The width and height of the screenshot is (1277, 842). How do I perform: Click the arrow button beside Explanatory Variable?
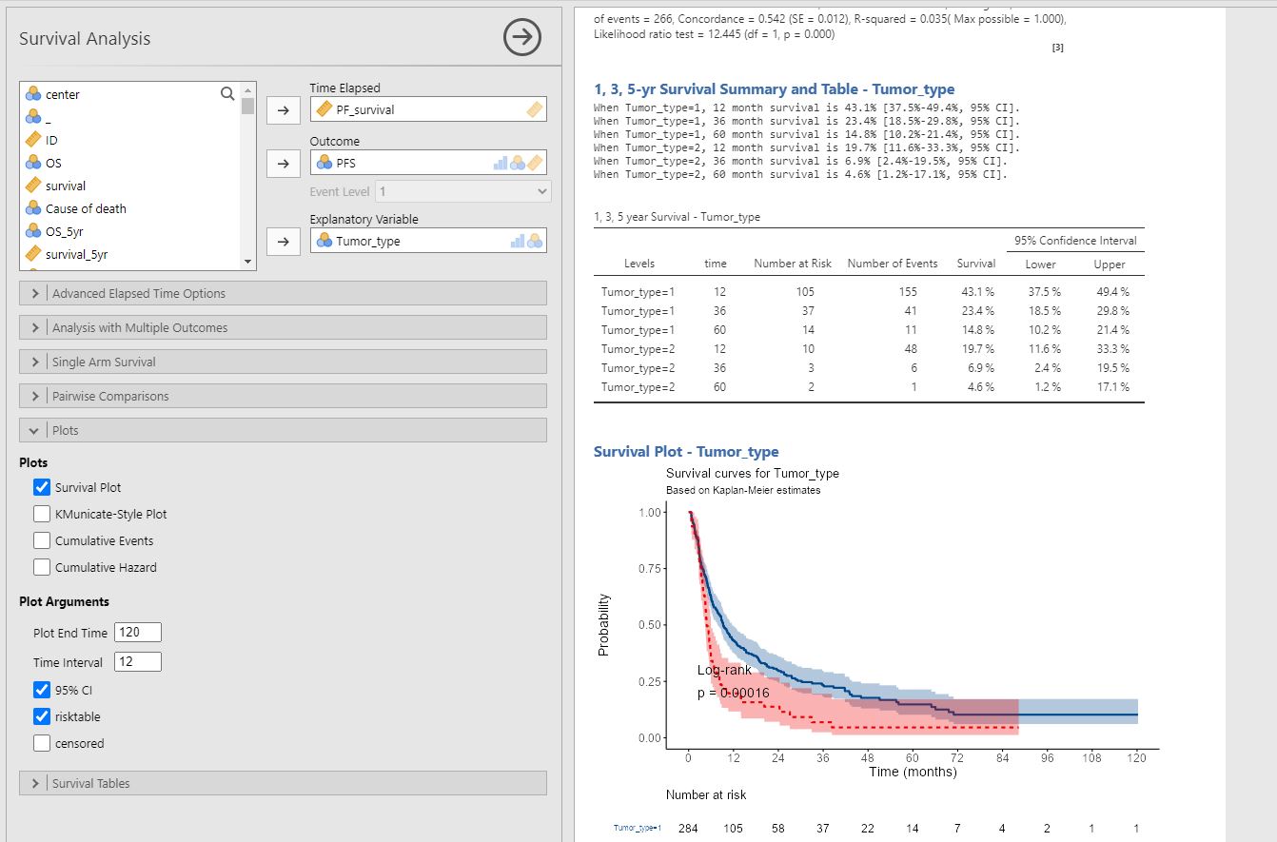tap(283, 241)
